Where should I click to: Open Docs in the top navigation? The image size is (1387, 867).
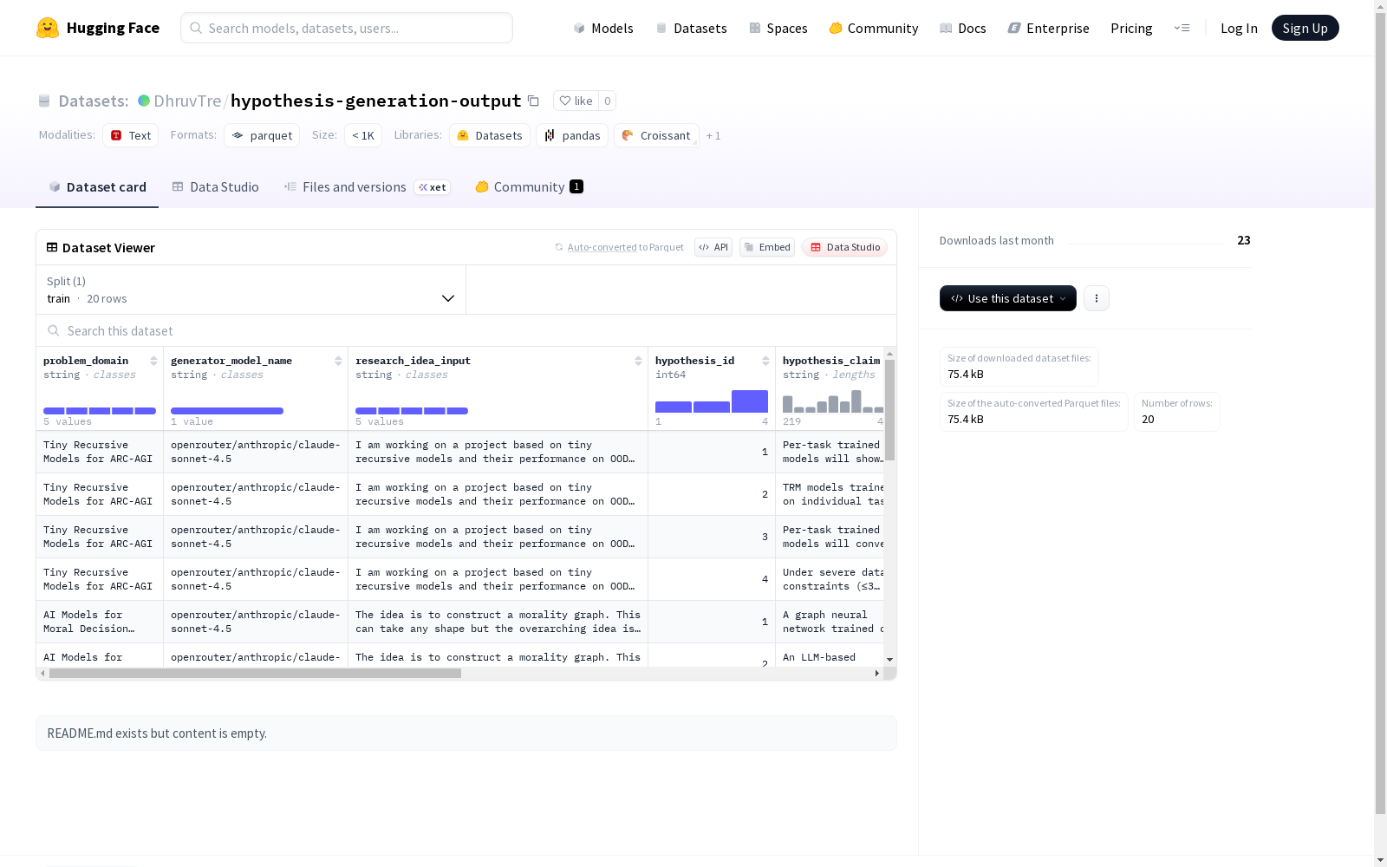click(x=963, y=28)
